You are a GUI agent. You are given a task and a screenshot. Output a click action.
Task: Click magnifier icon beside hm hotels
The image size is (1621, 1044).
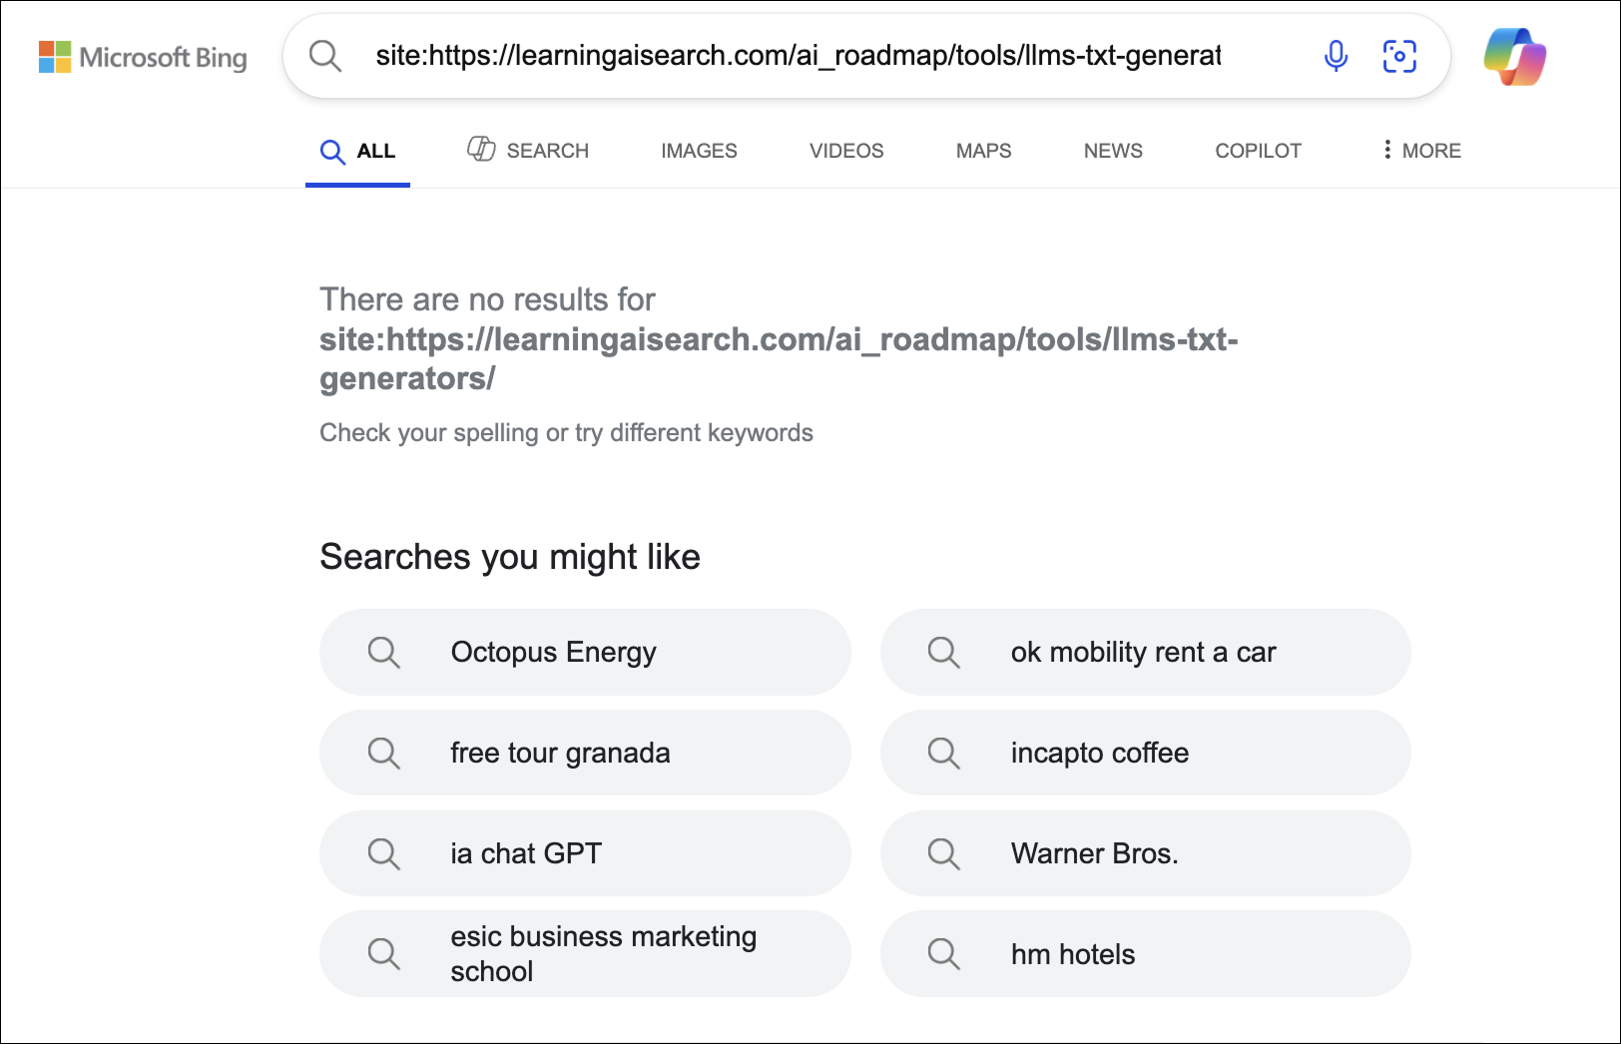tap(943, 954)
